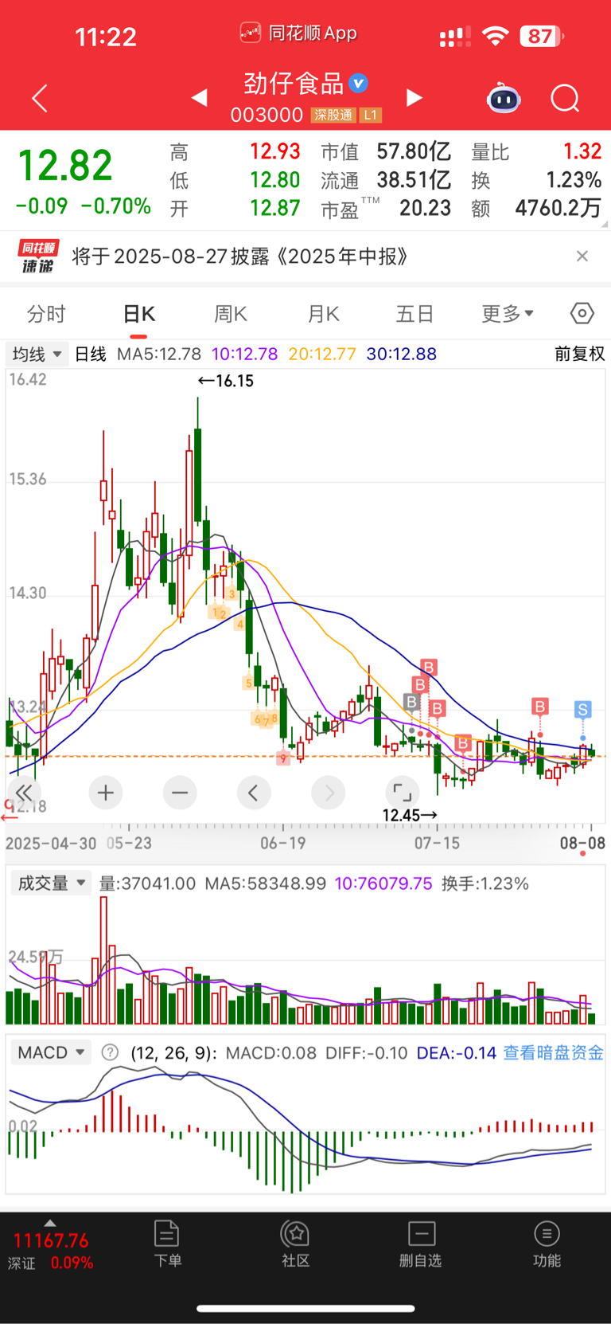The image size is (611, 1324).
Task: Open 功能 functions menu
Action: 547,1244
